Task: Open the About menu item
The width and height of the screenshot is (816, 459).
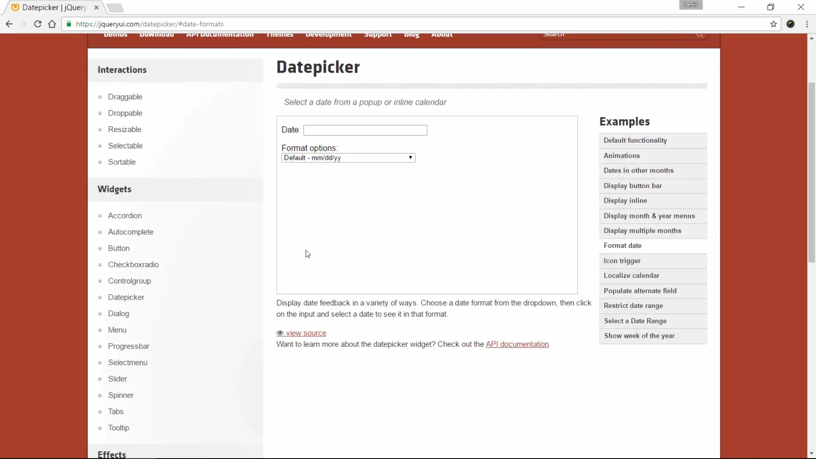Action: (x=442, y=35)
